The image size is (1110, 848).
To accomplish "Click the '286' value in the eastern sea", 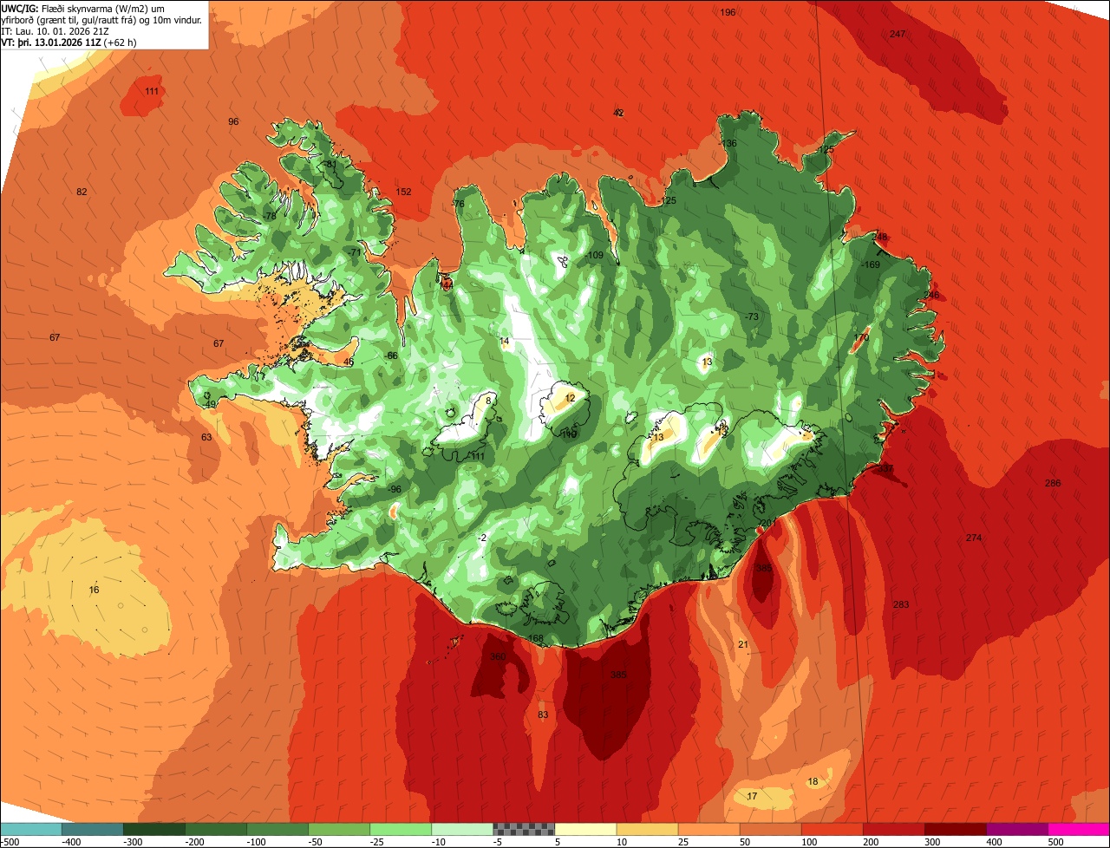I will pos(1053,483).
